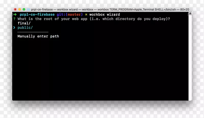The height and width of the screenshot is (118, 204).
Task: Click the empty black terminal area
Action: [x=102, y=71]
